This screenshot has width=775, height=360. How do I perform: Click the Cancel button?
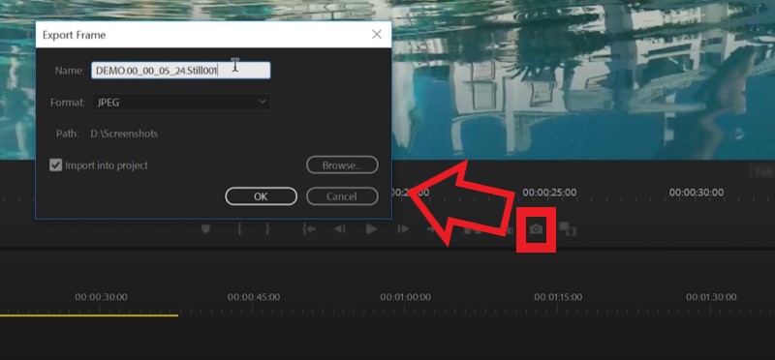coord(342,196)
